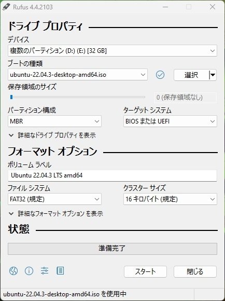This screenshot has width=225, height=301.
Task: Click the 保存領域 size value field
Action: point(185,98)
